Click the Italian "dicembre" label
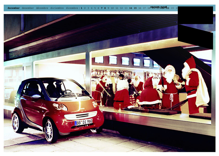This screenshot has width=219, height=156. [72, 8]
